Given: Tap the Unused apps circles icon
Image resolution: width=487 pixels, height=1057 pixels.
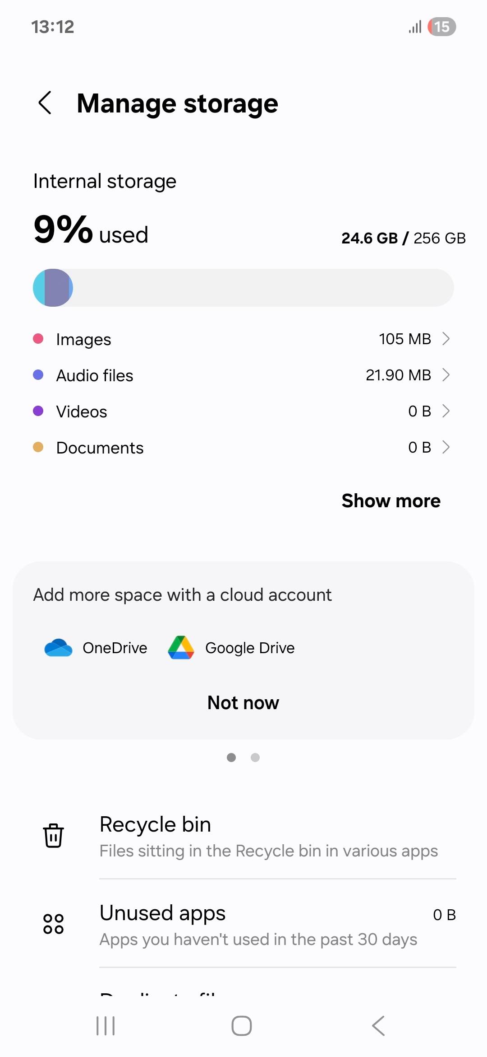Looking at the screenshot, I should coord(53,924).
